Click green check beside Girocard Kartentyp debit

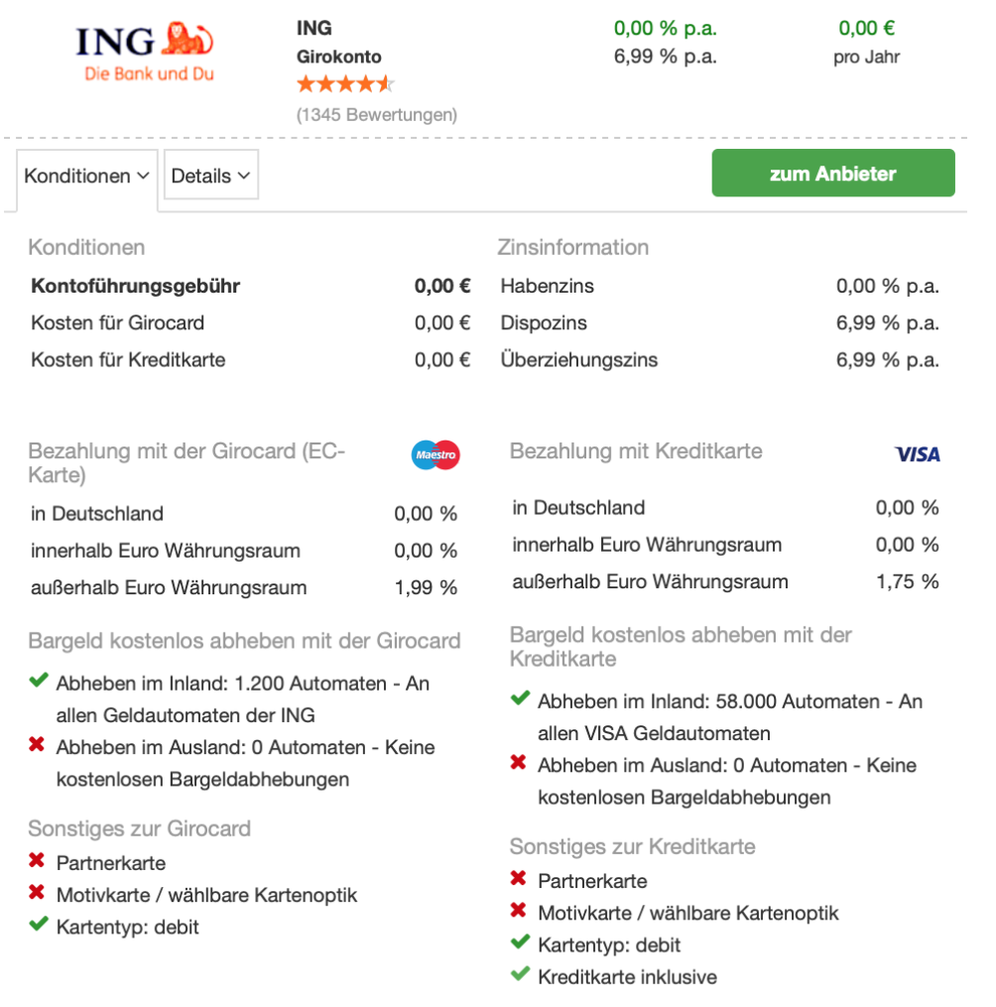(39, 926)
